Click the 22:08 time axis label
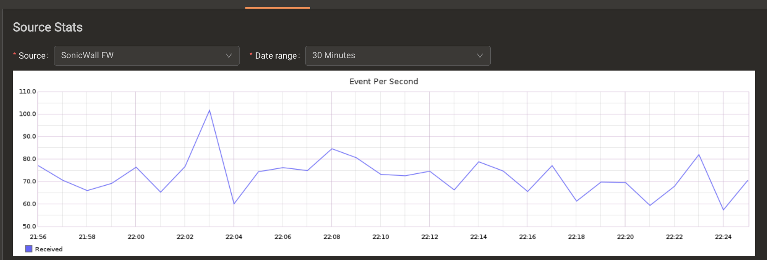The width and height of the screenshot is (767, 260). [x=332, y=237]
